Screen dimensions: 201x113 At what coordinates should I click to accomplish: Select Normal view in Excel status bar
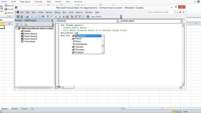(174, 112)
